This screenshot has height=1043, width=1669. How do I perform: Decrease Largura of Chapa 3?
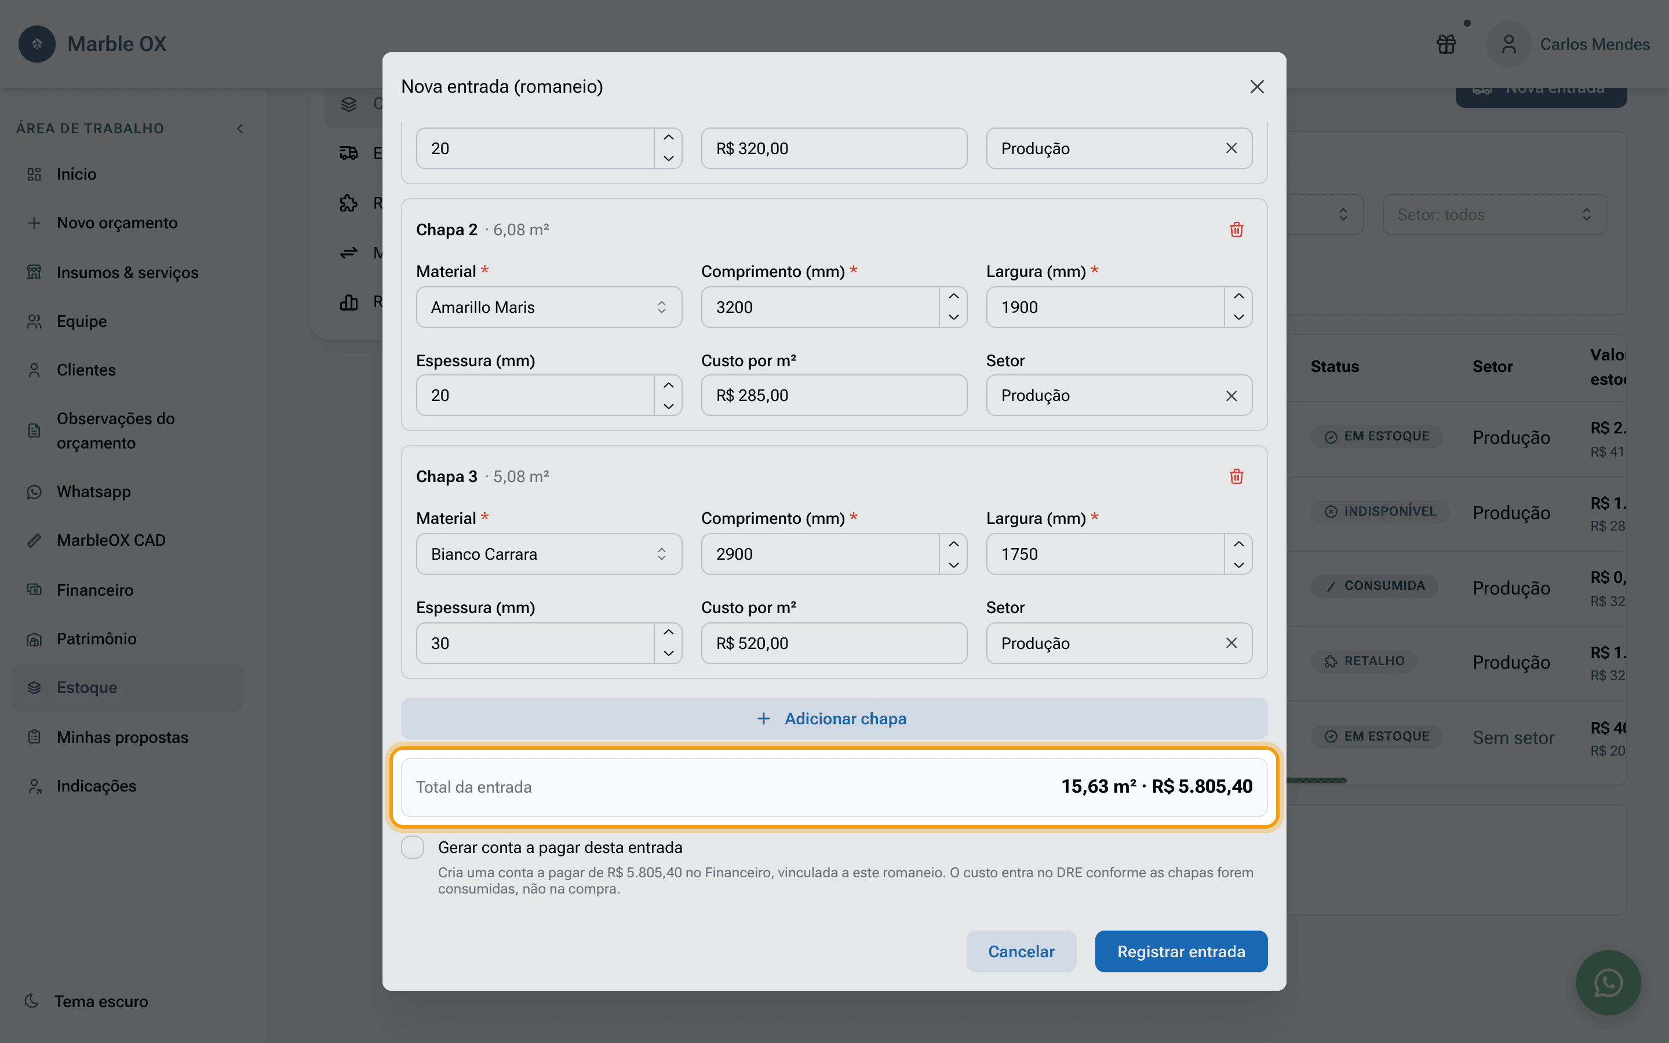pyautogui.click(x=1238, y=565)
